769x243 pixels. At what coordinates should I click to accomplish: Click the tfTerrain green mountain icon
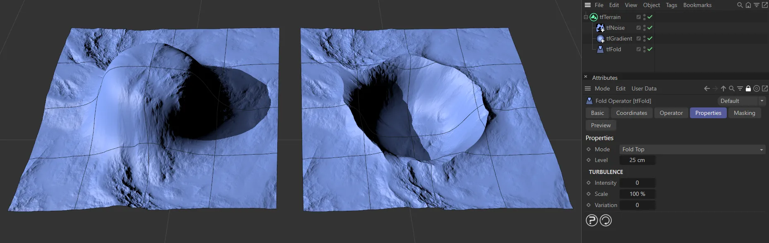click(594, 17)
